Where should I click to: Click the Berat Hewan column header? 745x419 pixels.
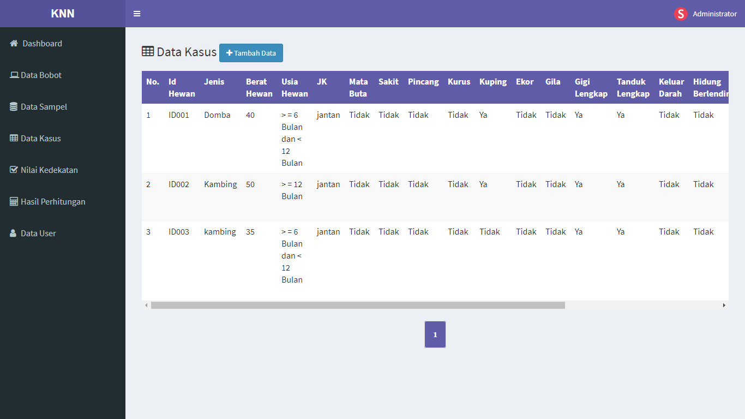click(259, 87)
